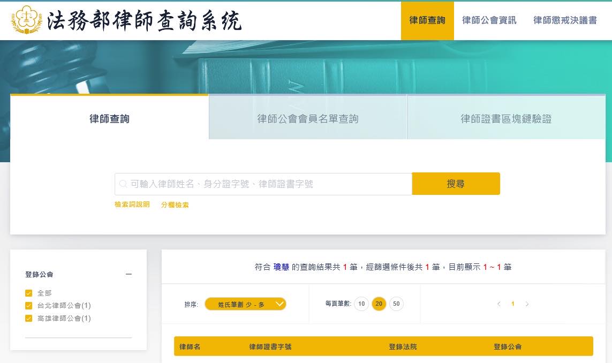The image size is (612, 363).
Task: Go to previous page arrow
Action: tap(499, 304)
